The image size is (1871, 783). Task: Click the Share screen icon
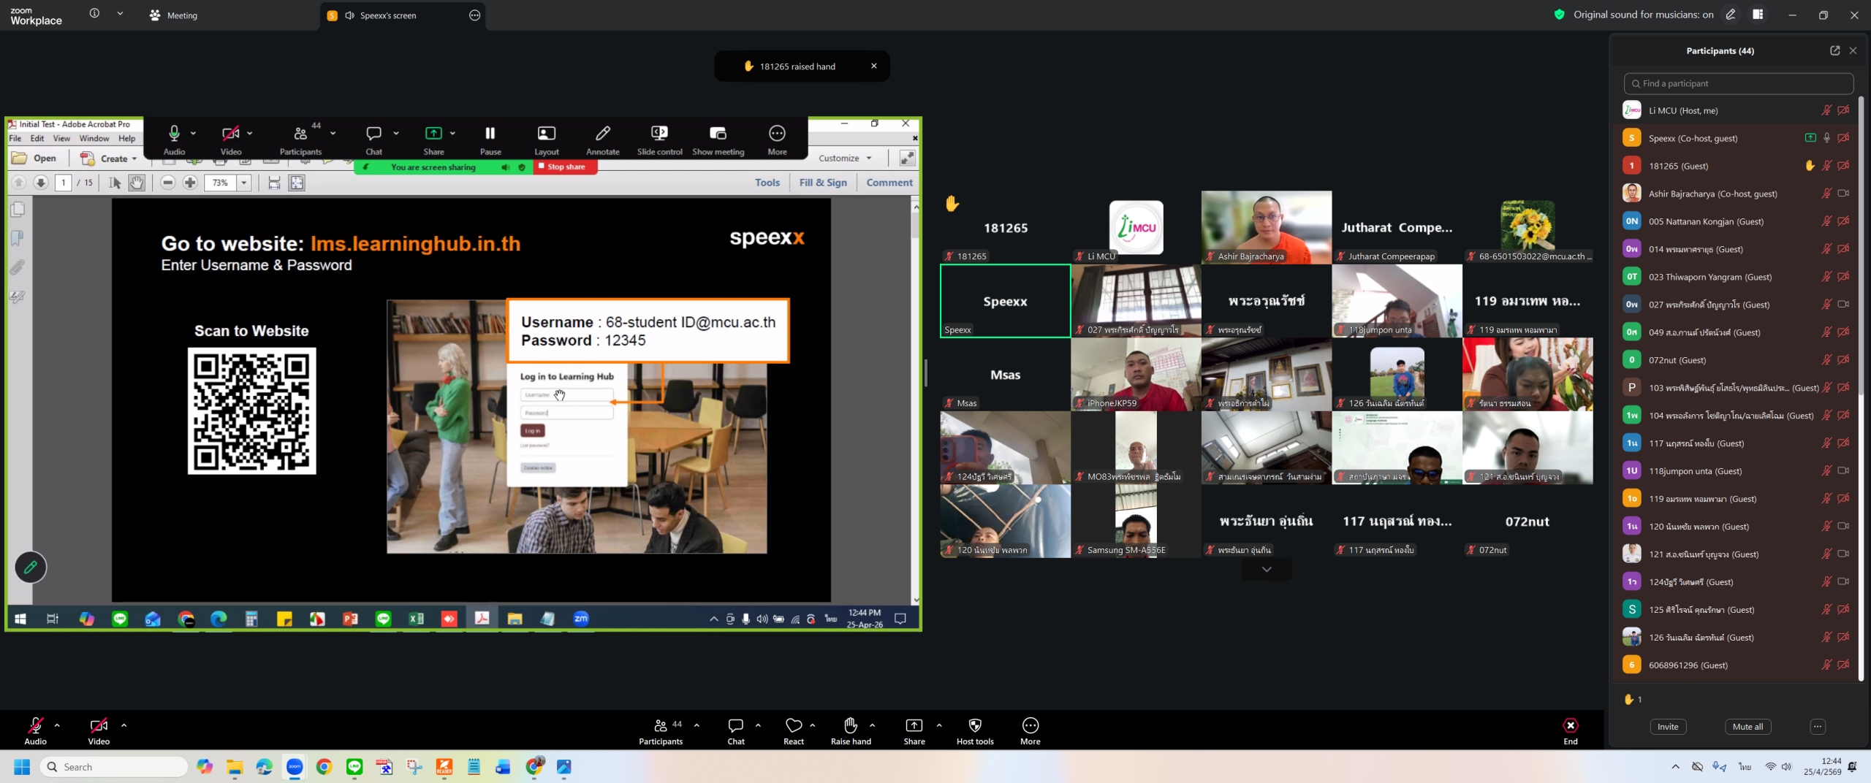pyautogui.click(x=914, y=725)
